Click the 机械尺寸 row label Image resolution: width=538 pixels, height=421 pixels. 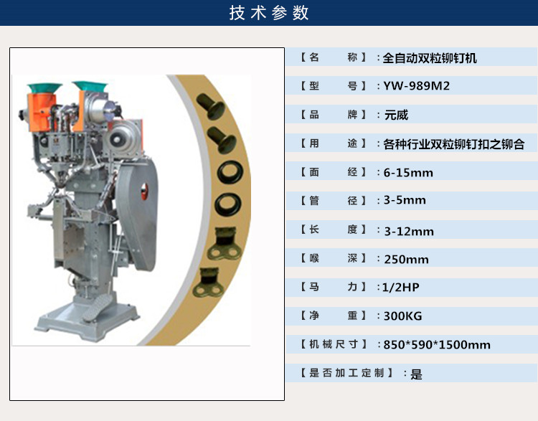[x=334, y=344]
